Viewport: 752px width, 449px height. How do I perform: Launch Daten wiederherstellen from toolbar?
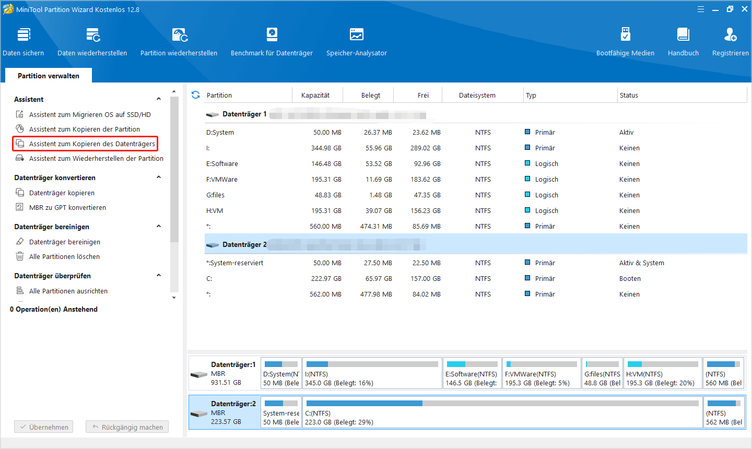pos(92,42)
